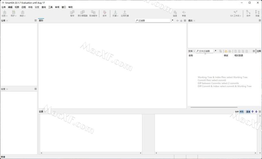
Task: Click the home icon in graph panel
Action: coord(181,21)
